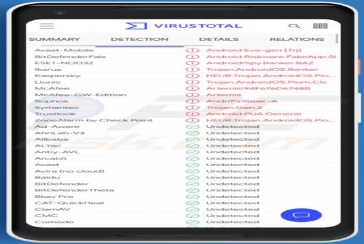Click Kaspersky's HEUR:Trojan.AndroidOS detection
This screenshot has width=364, height=244.
[x=270, y=76]
